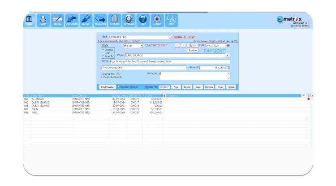The height and width of the screenshot is (186, 336).
Task: Click the Five Dirhams Only words field
Action: [144, 68]
